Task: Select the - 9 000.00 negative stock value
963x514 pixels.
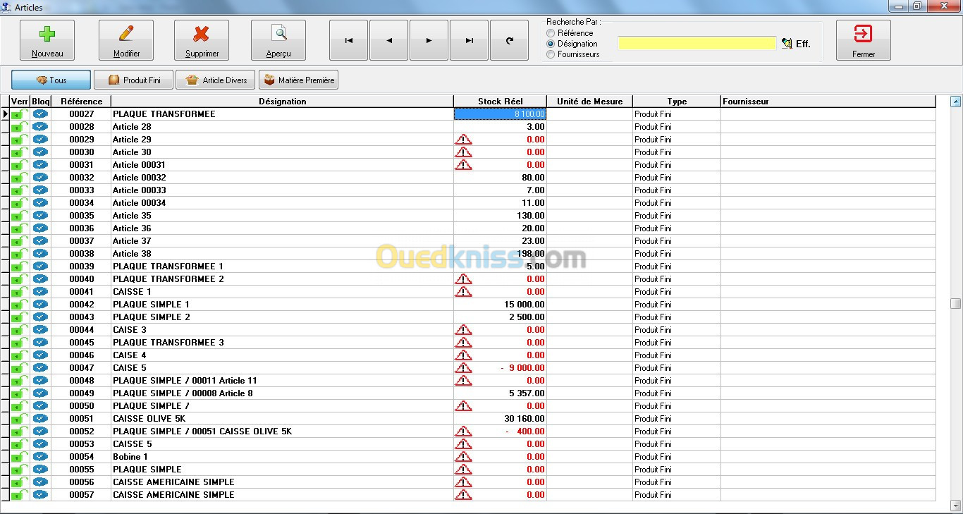Action: coord(522,368)
